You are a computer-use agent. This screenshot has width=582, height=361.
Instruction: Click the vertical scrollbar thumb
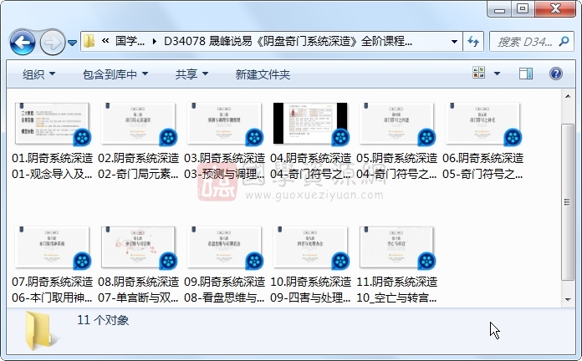point(568,202)
